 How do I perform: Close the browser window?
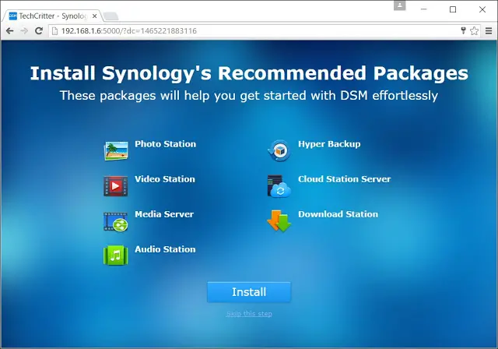point(482,9)
